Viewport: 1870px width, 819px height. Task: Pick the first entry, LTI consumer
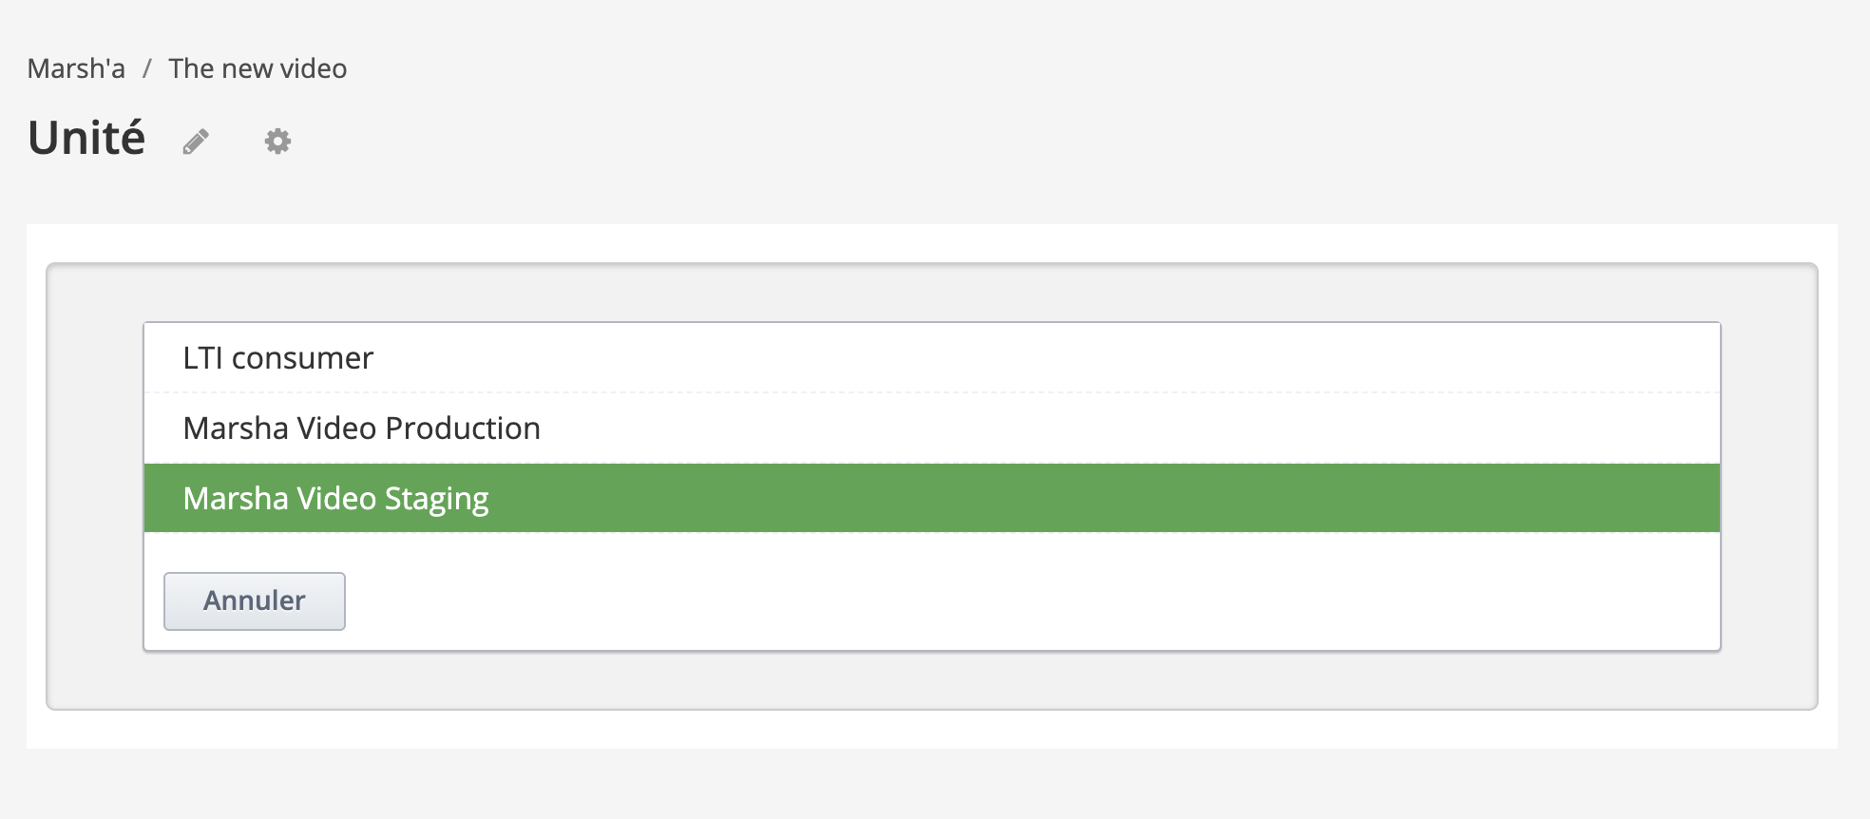pyautogui.click(x=278, y=358)
